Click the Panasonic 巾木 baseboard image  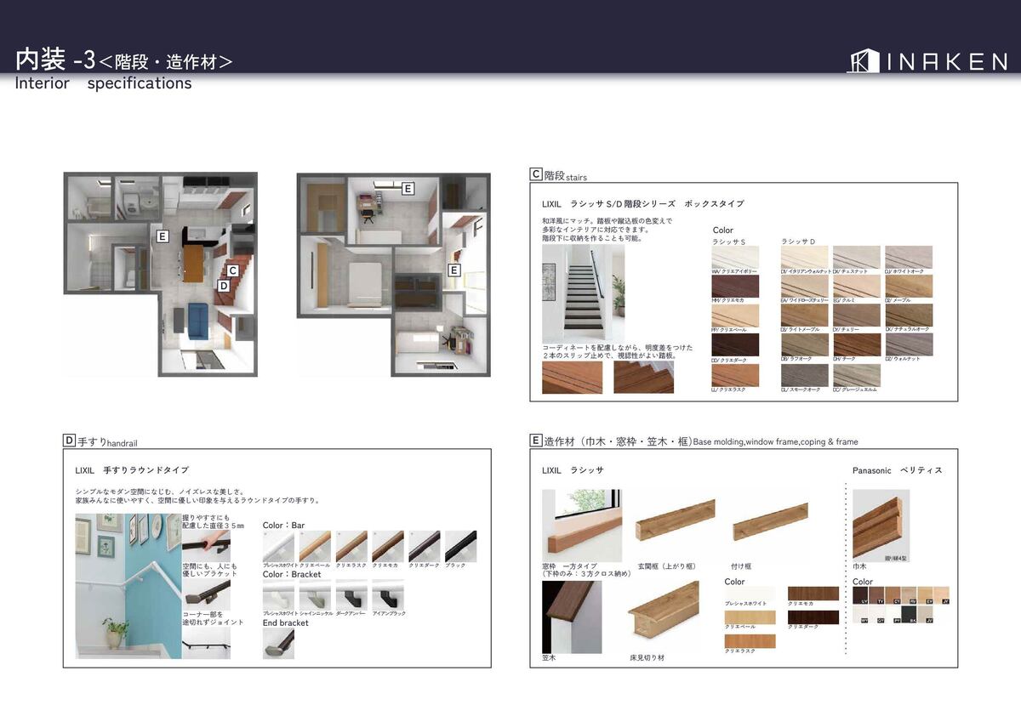(881, 524)
